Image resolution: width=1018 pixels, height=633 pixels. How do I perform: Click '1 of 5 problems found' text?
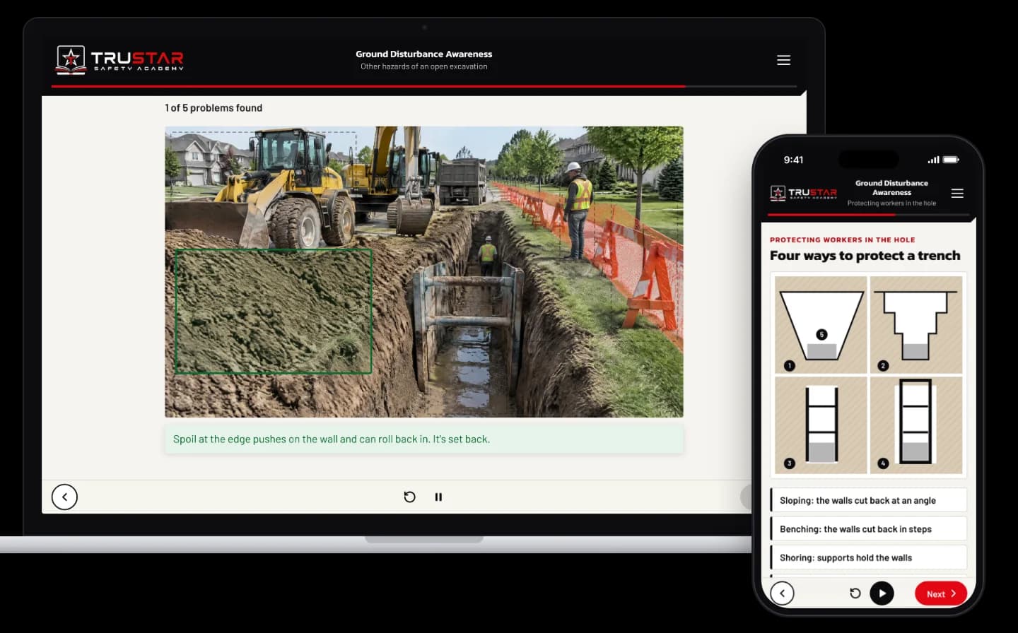coord(213,108)
